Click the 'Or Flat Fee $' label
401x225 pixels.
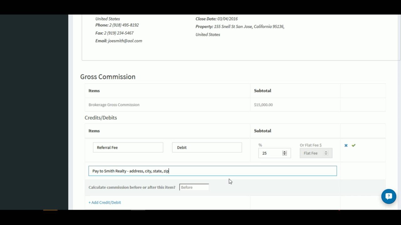pos(311,145)
